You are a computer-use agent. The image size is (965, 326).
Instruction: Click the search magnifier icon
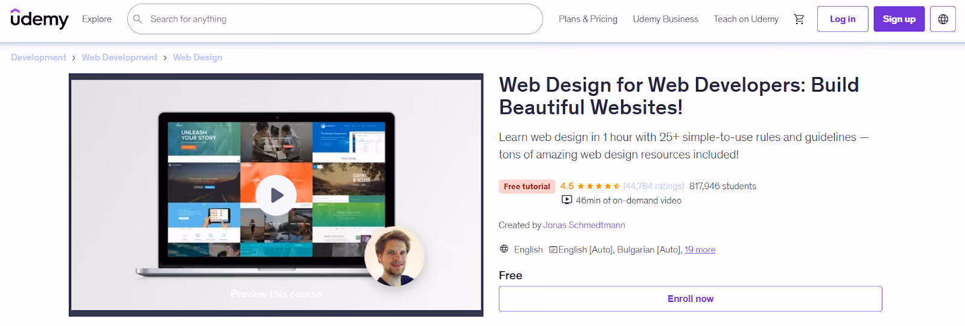pyautogui.click(x=138, y=19)
